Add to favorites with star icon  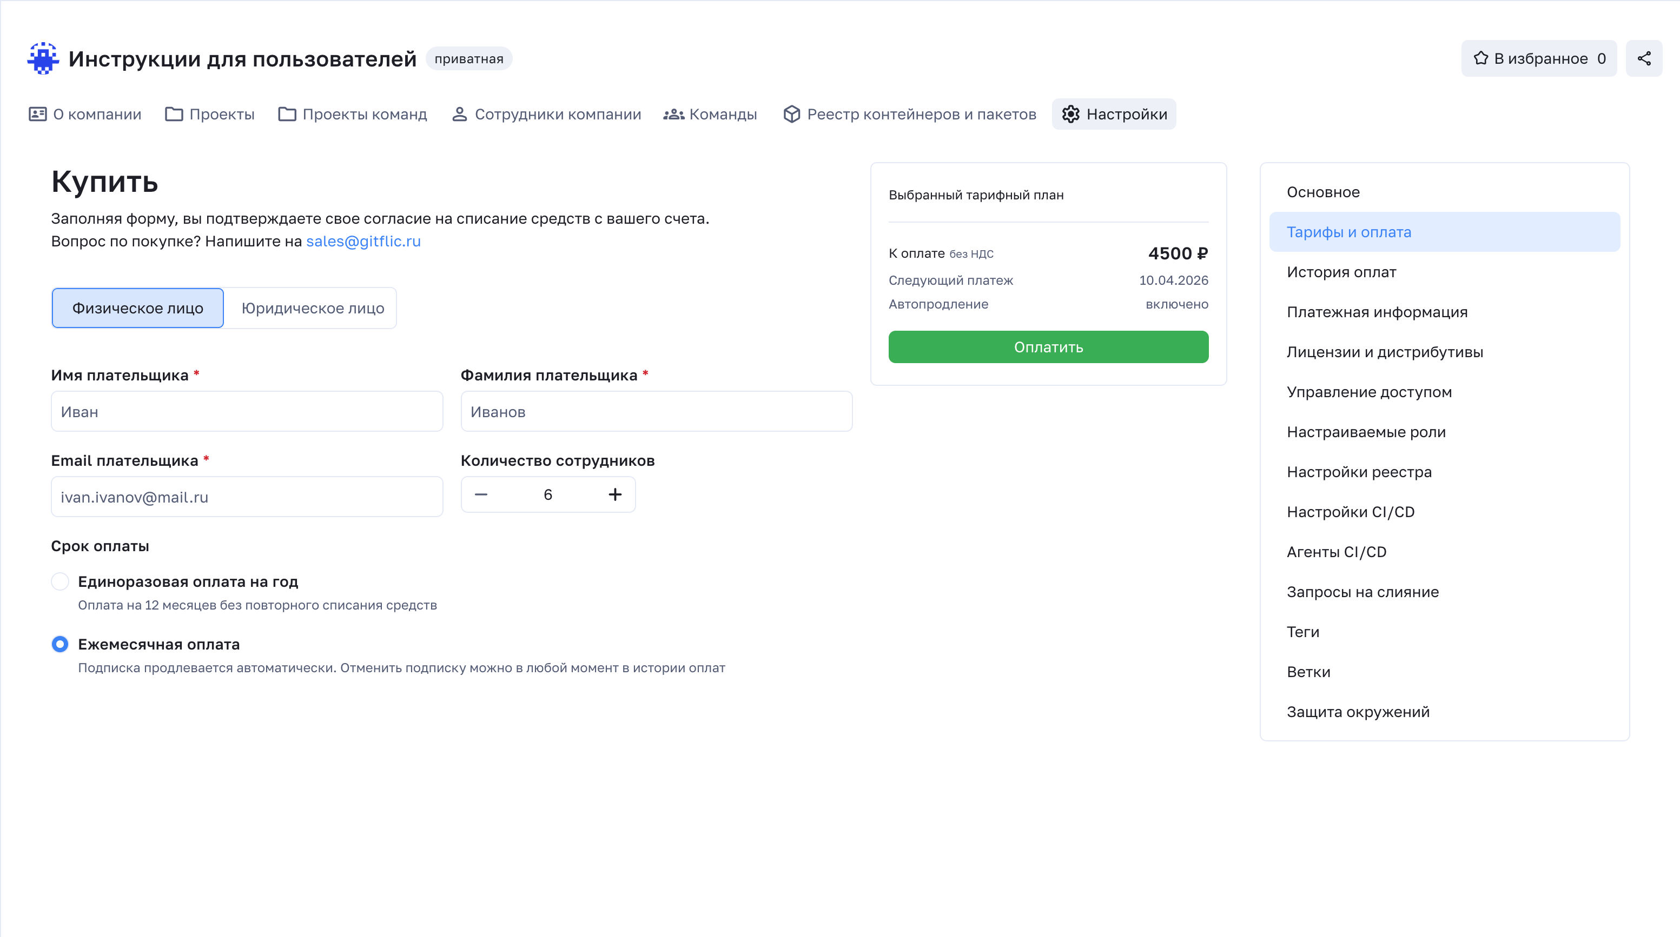tap(1538, 59)
